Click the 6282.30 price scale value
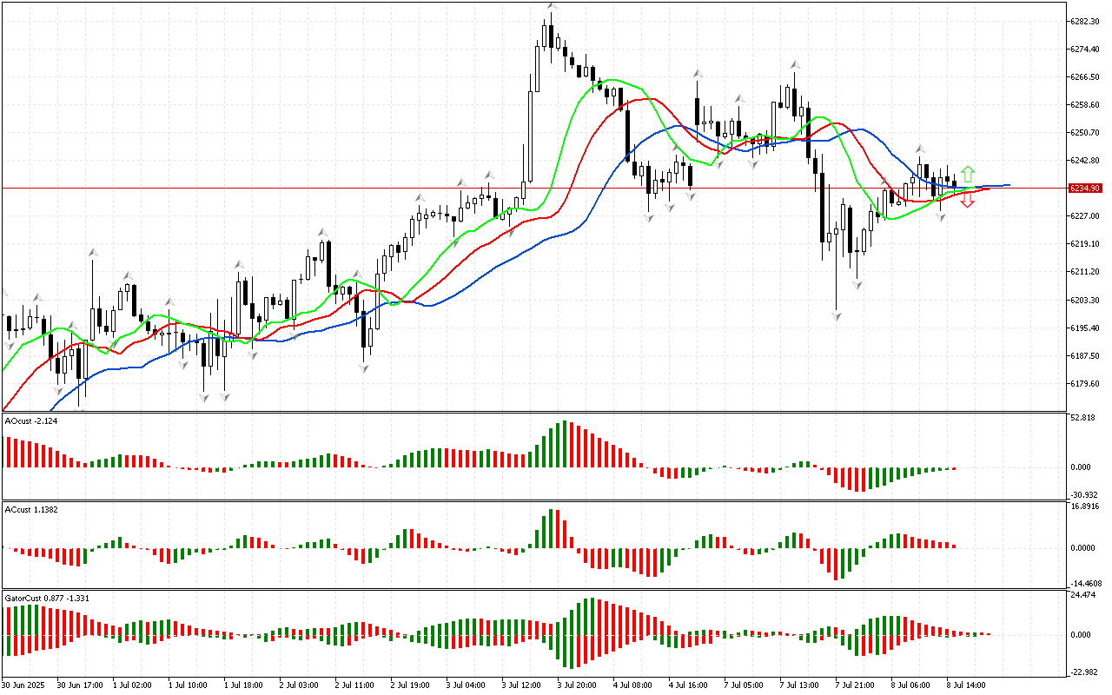This screenshot has width=1112, height=695. point(1085,21)
